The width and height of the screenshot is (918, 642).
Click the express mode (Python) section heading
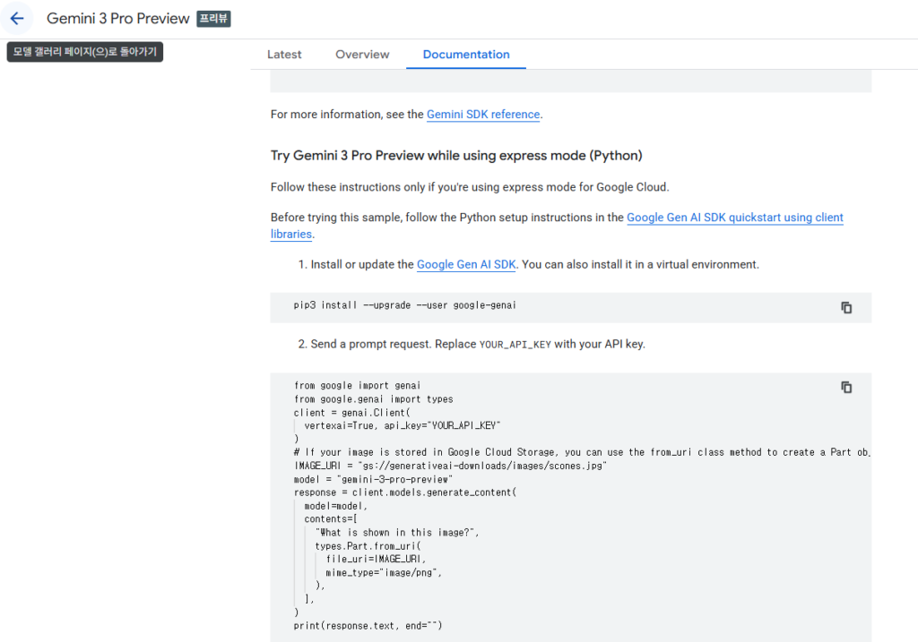click(456, 156)
